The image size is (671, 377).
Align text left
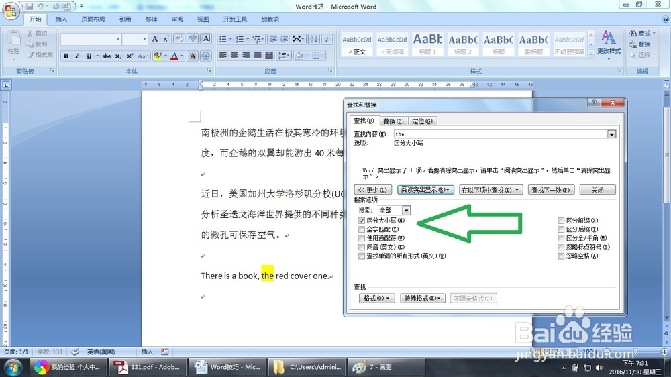point(223,56)
